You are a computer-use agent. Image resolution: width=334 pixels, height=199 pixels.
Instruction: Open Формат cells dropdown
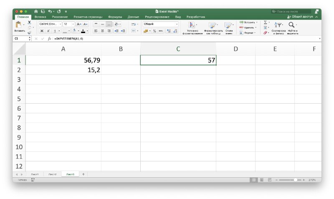[248, 33]
